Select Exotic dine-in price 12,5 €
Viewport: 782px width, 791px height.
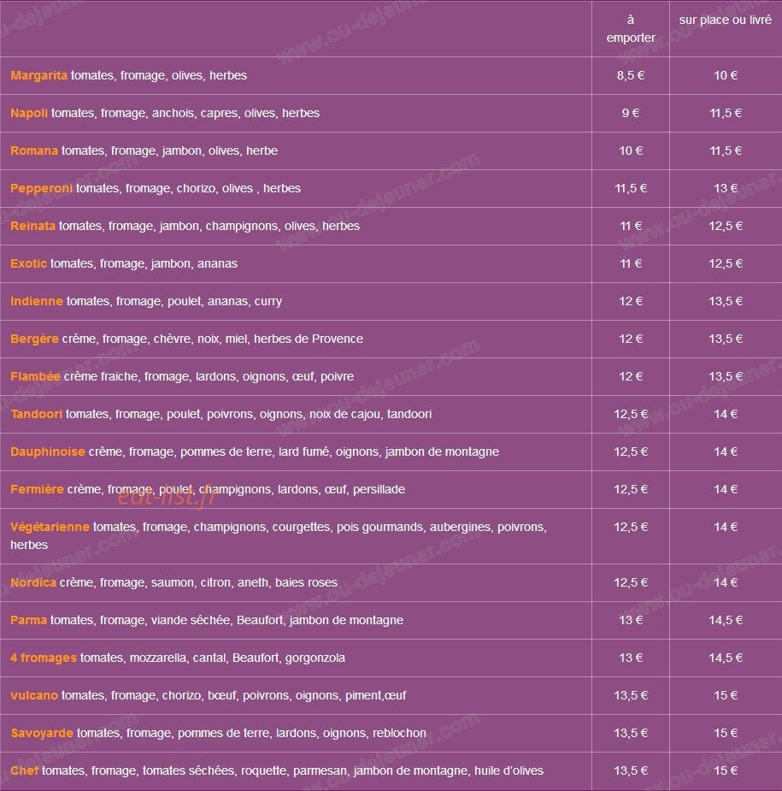pyautogui.click(x=726, y=263)
